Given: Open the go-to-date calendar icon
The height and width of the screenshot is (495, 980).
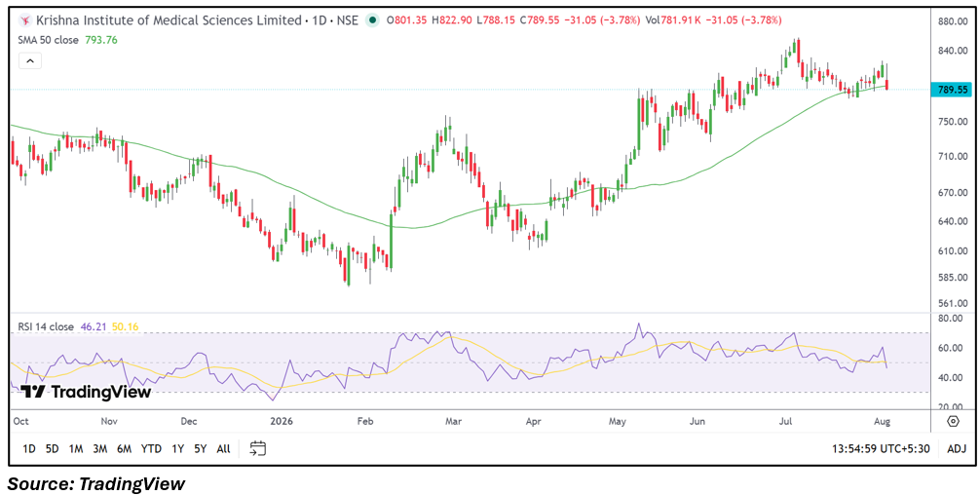Looking at the screenshot, I should click(258, 448).
